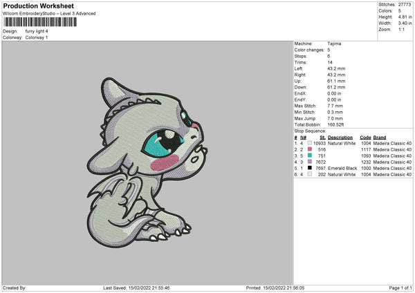Click the 'Stop Sequence:' heading

pyautogui.click(x=310, y=131)
